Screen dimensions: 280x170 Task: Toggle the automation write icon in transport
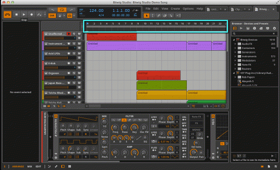39,14
